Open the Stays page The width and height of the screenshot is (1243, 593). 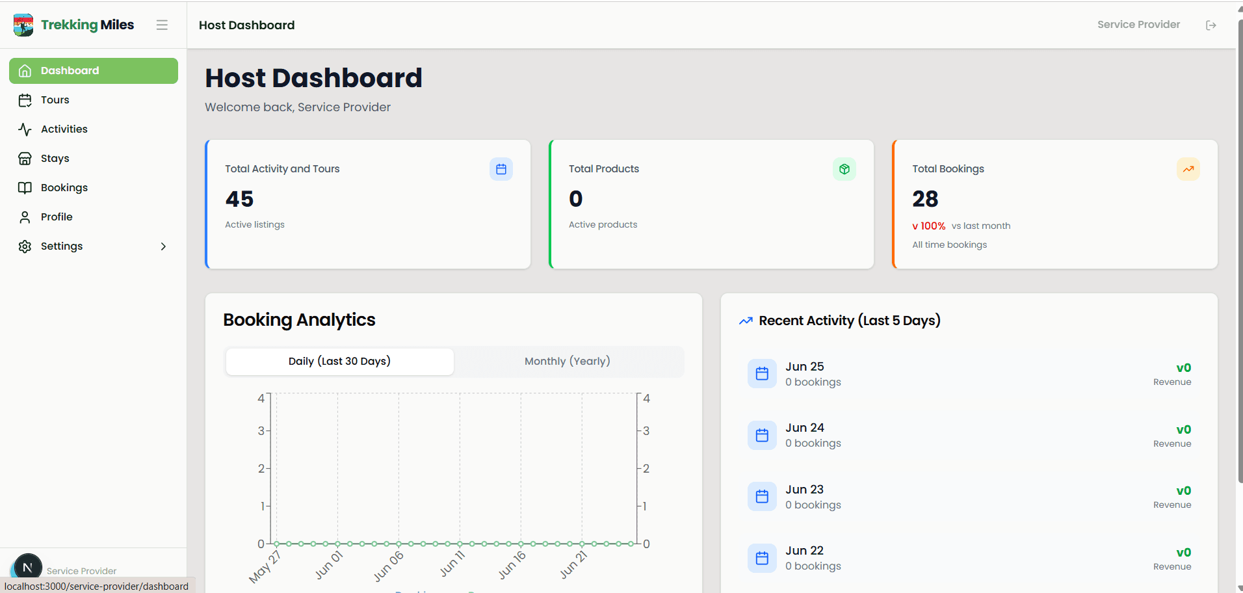pyautogui.click(x=94, y=159)
